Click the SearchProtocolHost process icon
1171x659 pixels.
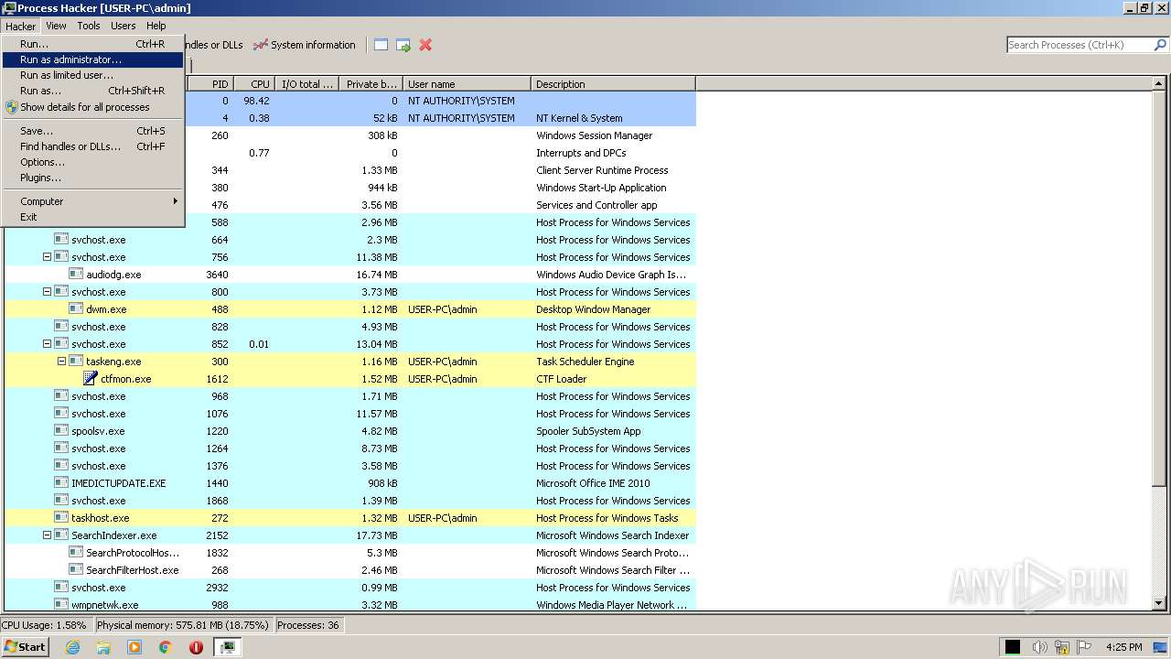[76, 552]
